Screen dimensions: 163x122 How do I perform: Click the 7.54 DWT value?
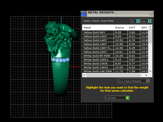(132, 71)
